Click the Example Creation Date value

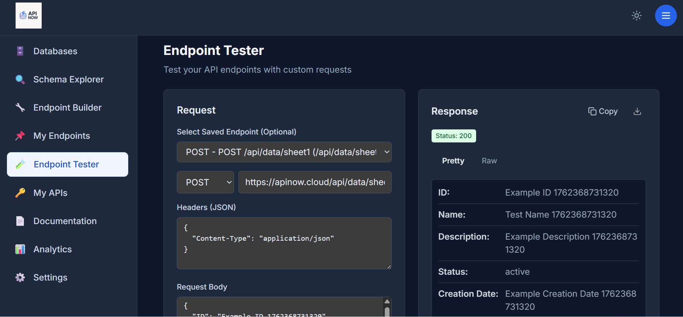[571, 300]
